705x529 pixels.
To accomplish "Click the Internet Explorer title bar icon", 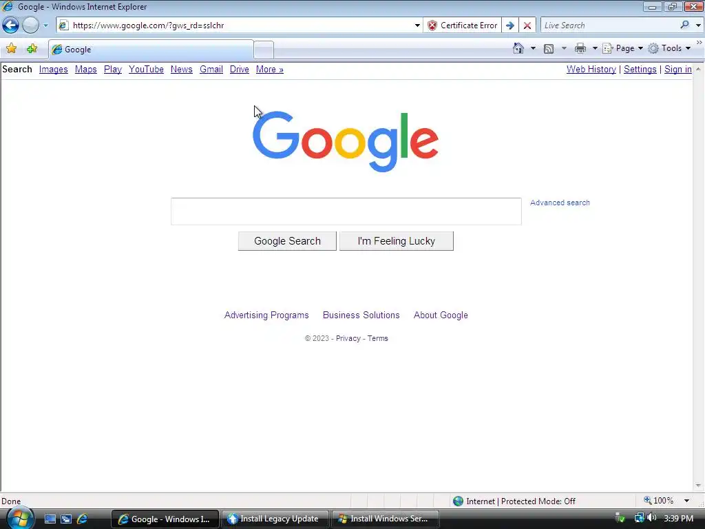I will coord(8,6).
